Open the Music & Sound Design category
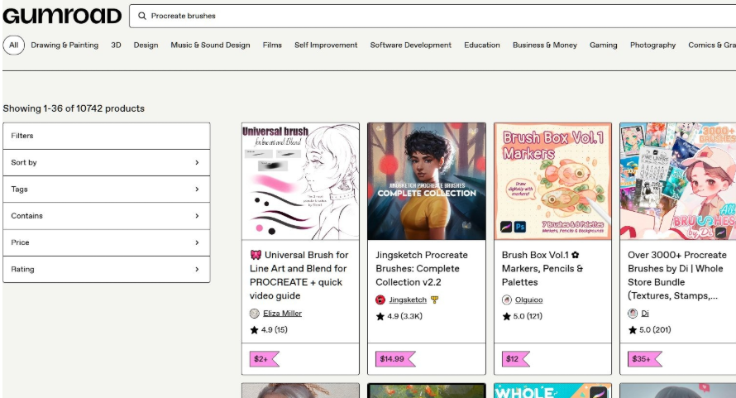The height and width of the screenshot is (398, 736). [x=210, y=46]
